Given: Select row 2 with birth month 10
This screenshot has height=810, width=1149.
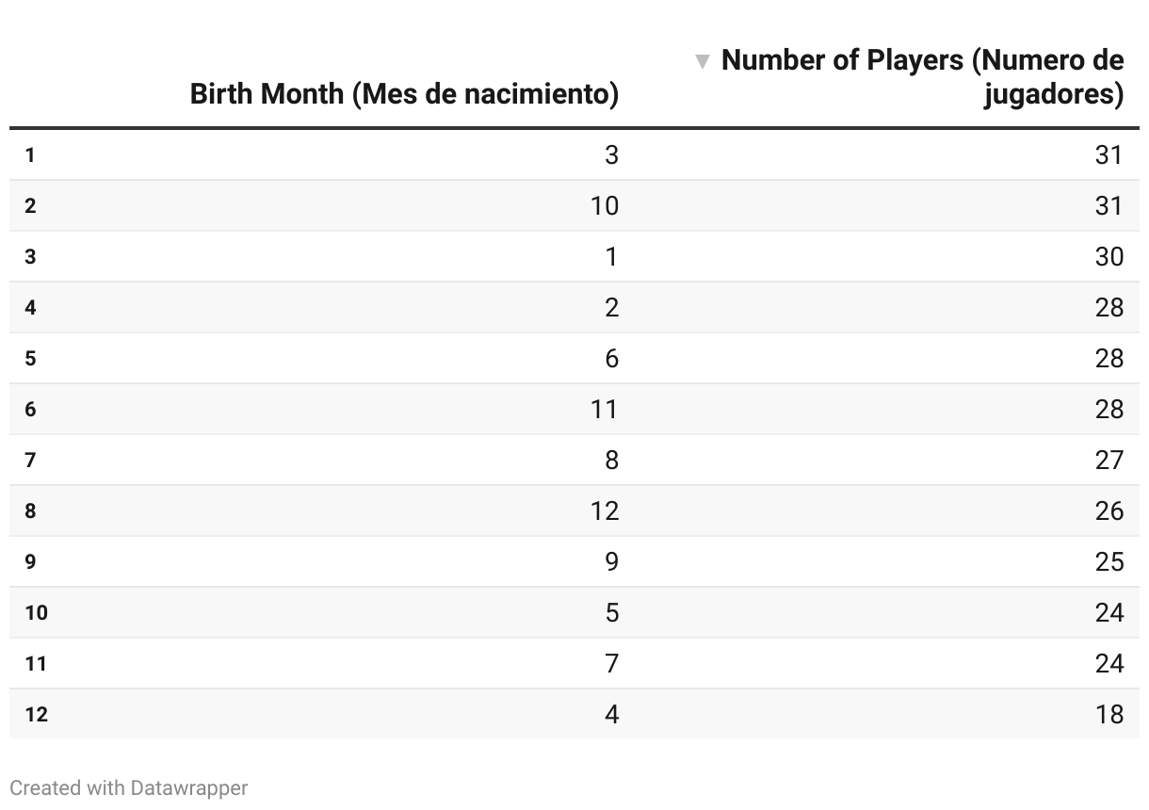Looking at the screenshot, I should click(x=574, y=205).
